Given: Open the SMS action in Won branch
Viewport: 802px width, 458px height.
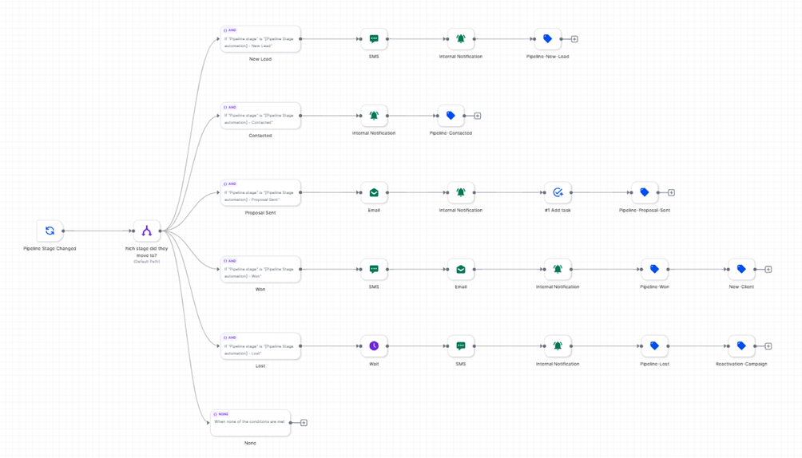Looking at the screenshot, I should pyautogui.click(x=374, y=270).
